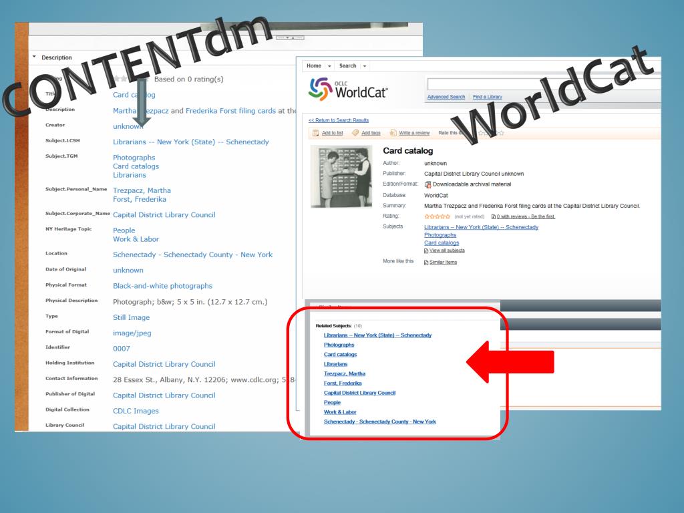Open the Home dropdown arrow in WorldCat
This screenshot has width=684, height=513.
(330, 66)
